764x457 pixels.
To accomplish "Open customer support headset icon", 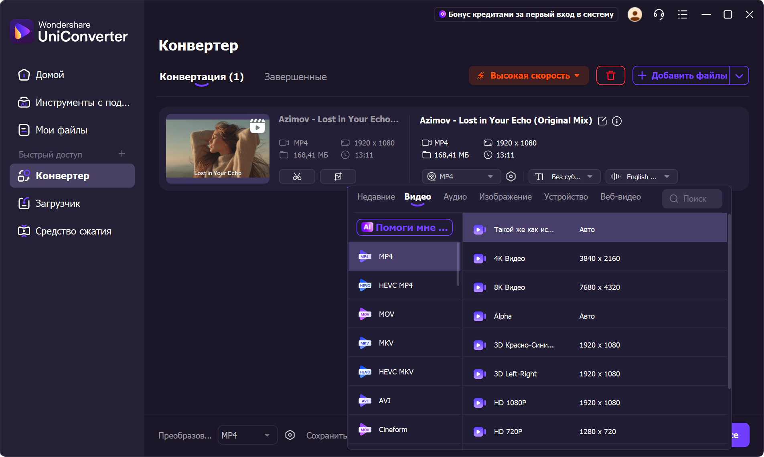I will click(659, 14).
